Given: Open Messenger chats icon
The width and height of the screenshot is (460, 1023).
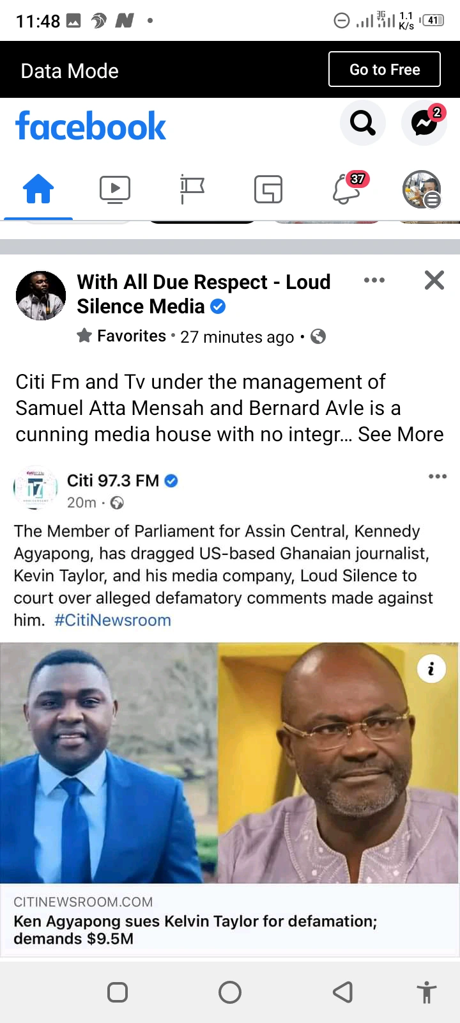Looking at the screenshot, I should pyautogui.click(x=424, y=122).
